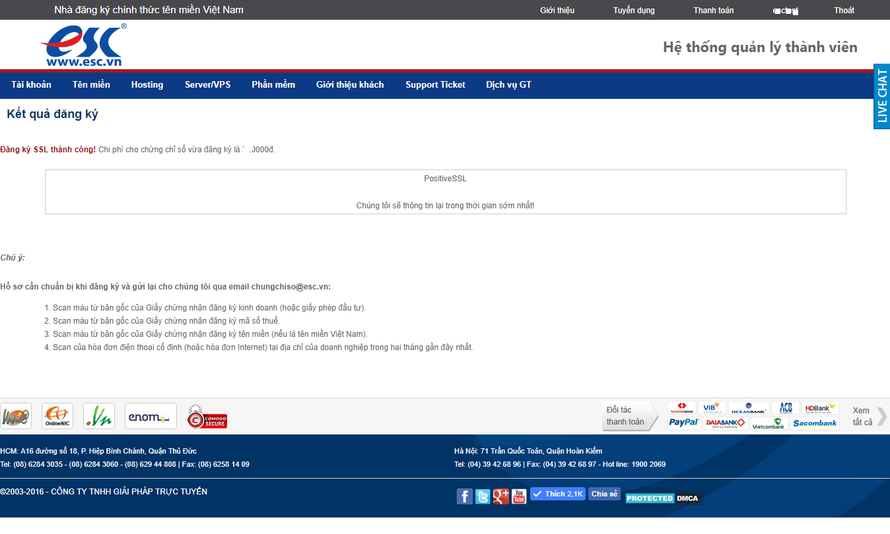Open the YouTube icon in the footer
The image size is (890, 534).
(x=519, y=496)
